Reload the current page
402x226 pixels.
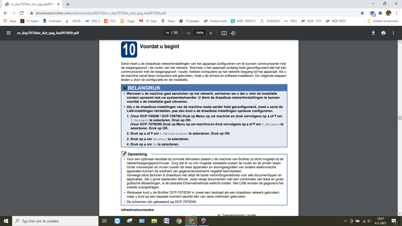(22, 13)
